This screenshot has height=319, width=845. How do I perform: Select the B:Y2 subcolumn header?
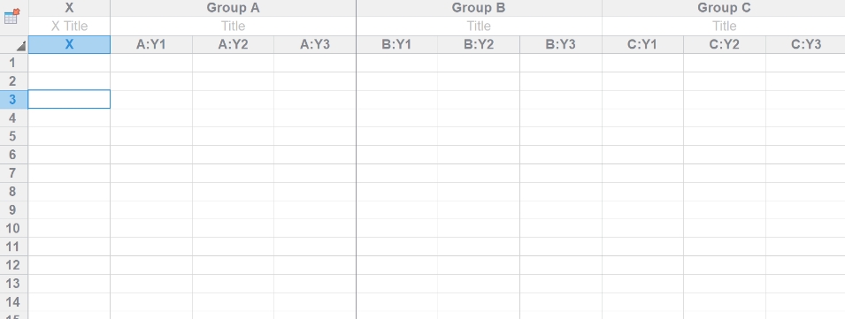479,45
